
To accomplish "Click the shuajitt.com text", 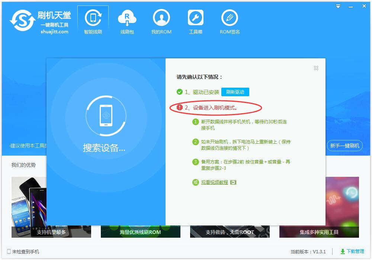I will 55,32.
